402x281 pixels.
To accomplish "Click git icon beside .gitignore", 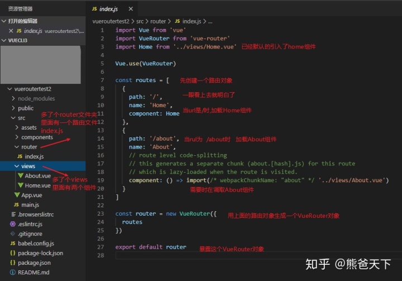I will pyautogui.click(x=12, y=234).
